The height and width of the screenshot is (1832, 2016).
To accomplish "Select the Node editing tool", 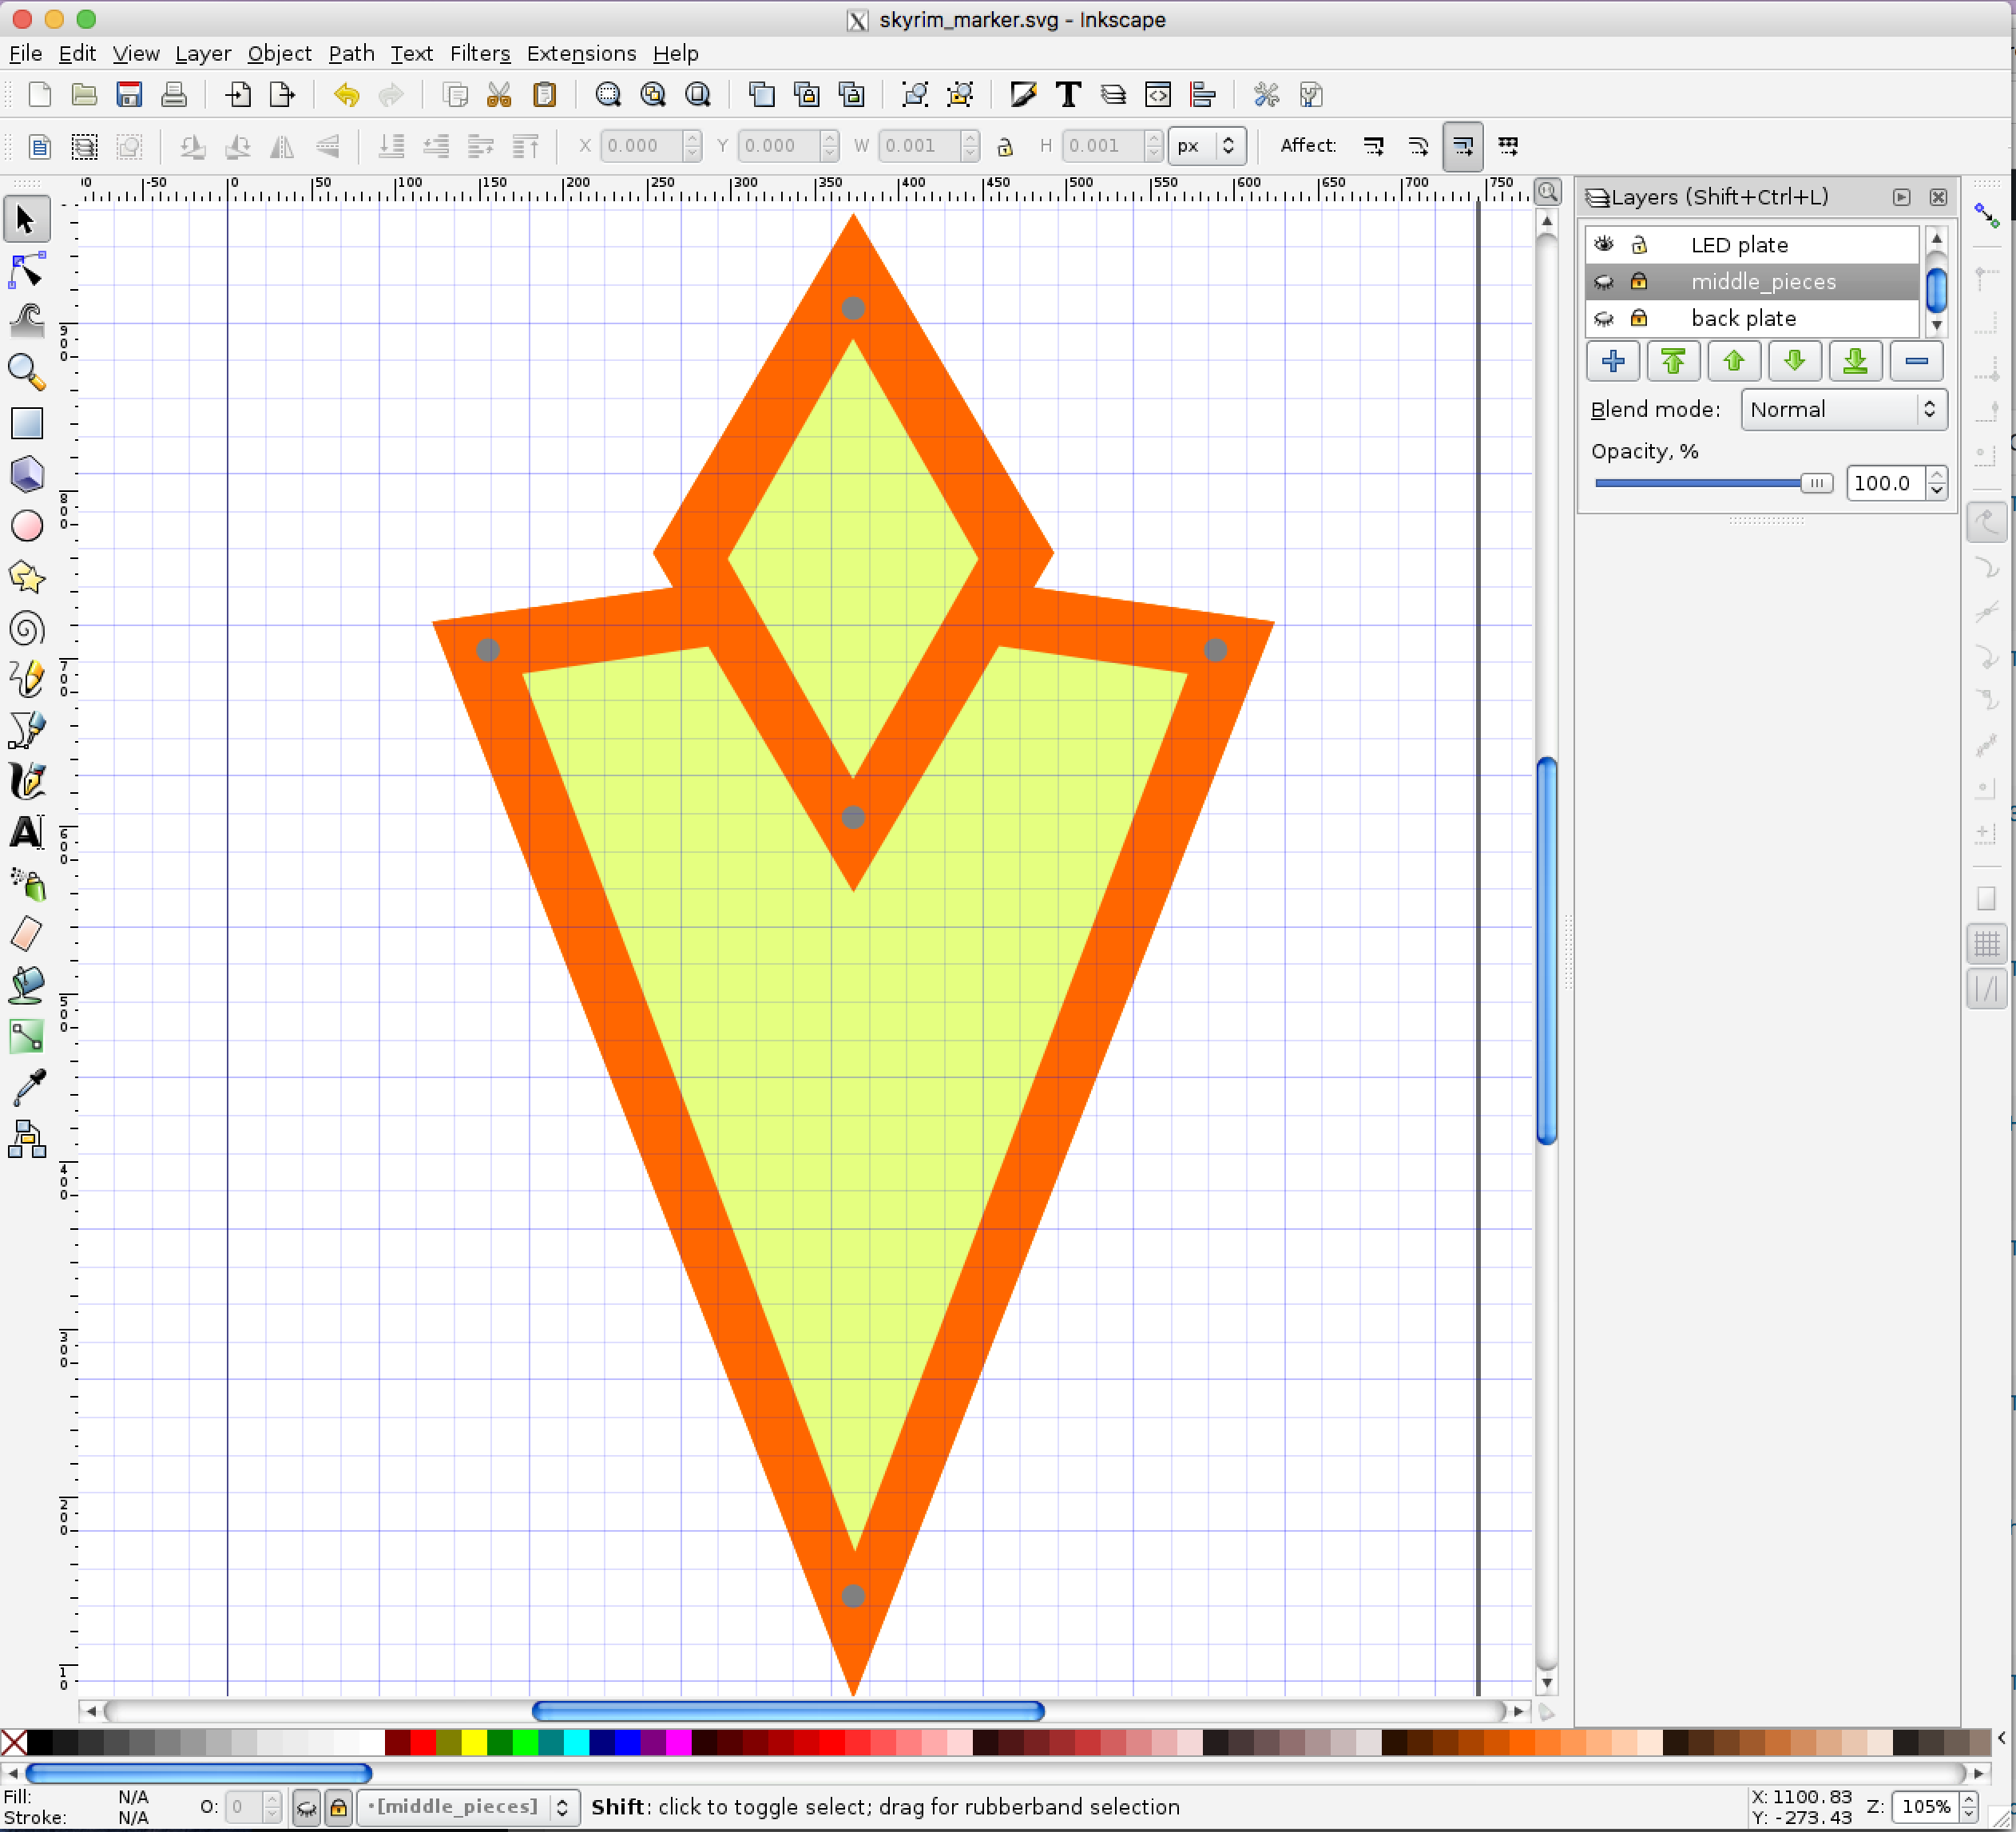I will [27, 271].
